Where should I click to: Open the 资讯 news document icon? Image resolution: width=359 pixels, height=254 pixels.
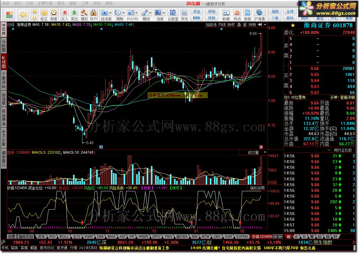point(184,15)
